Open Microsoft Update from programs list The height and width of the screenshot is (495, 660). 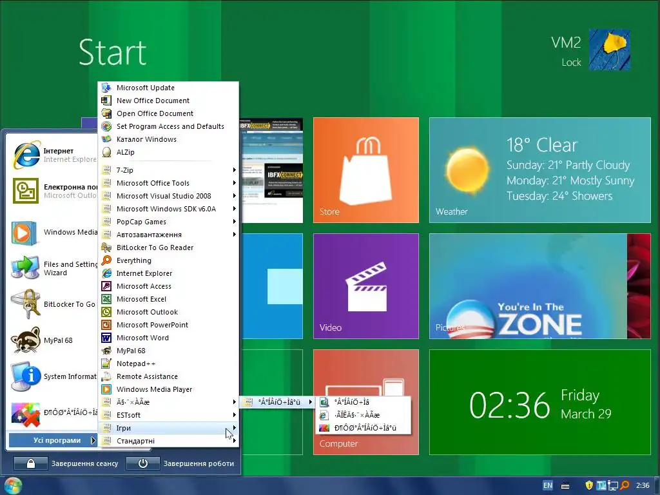(x=168, y=88)
